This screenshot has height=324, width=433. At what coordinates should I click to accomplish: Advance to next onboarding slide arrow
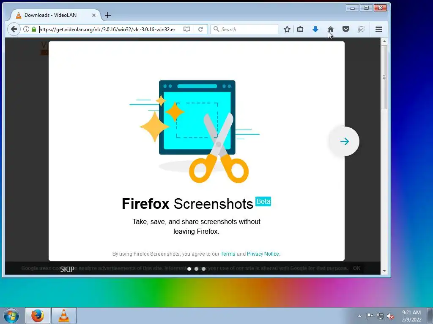(344, 141)
